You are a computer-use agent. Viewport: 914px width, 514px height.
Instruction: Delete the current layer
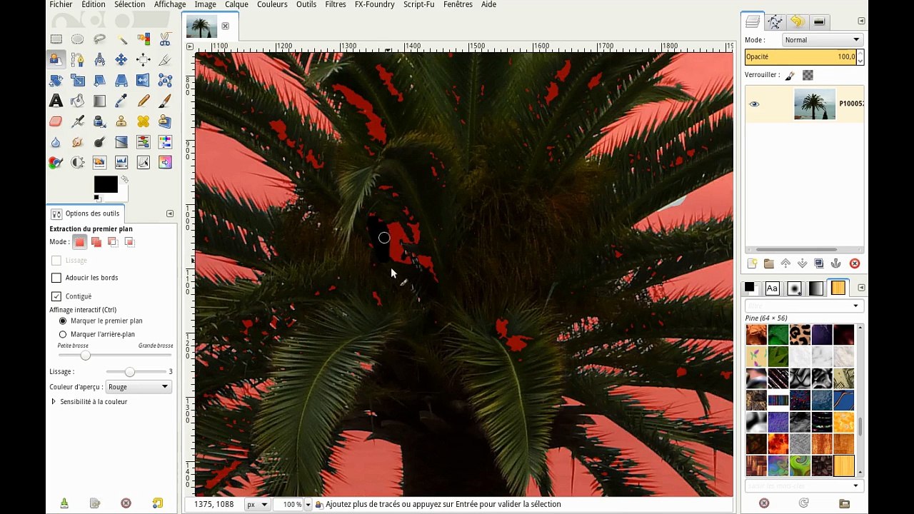[855, 263]
